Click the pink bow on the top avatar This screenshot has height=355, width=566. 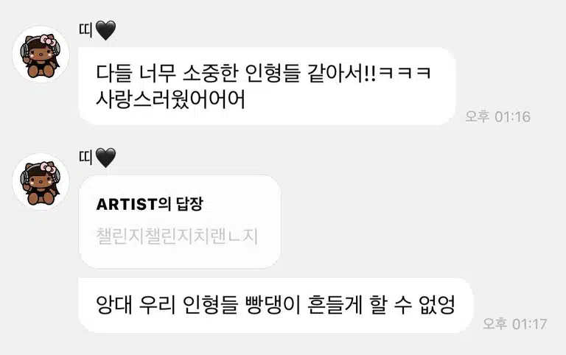click(48, 41)
